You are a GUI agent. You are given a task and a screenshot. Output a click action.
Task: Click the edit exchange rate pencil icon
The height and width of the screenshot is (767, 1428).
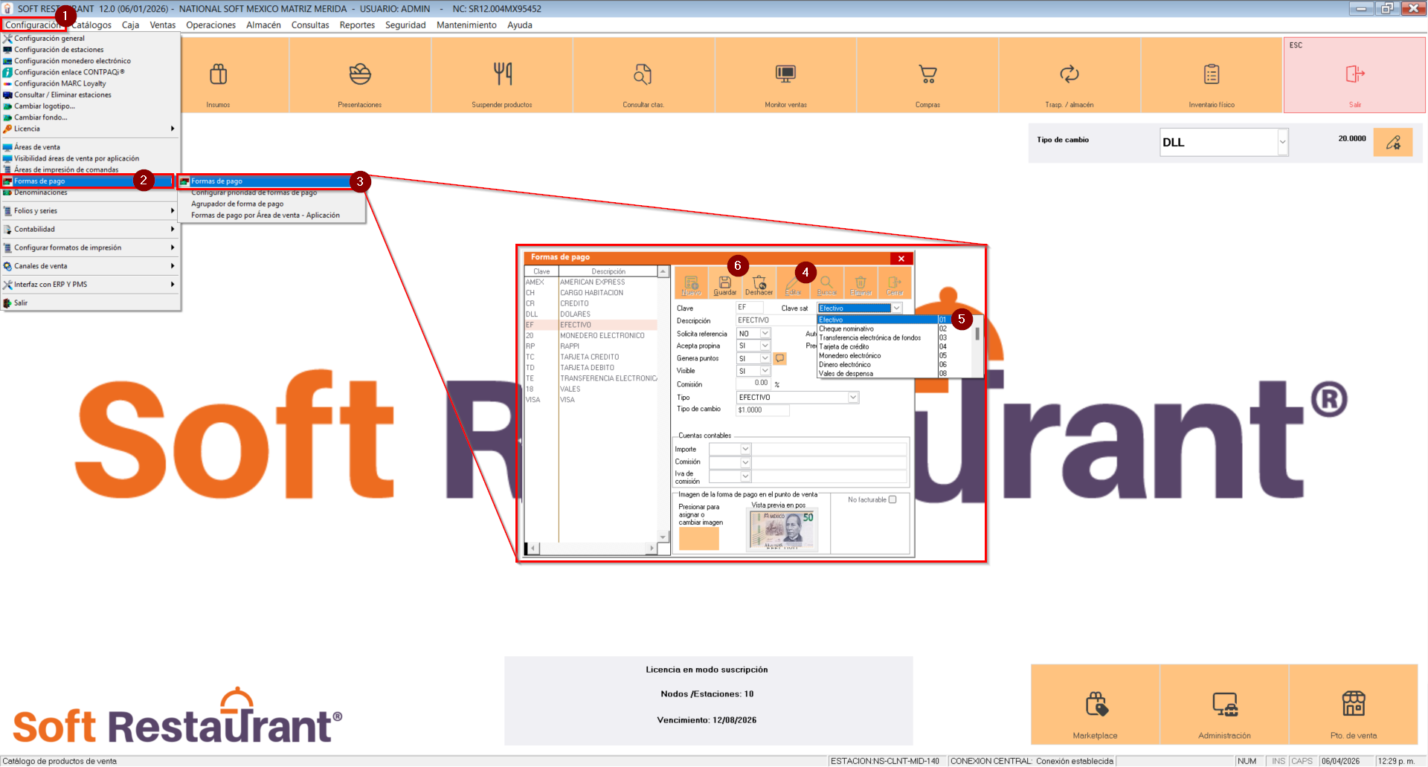coord(1393,142)
